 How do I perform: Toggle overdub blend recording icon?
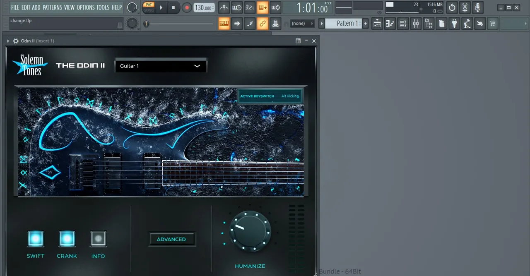(263, 7)
